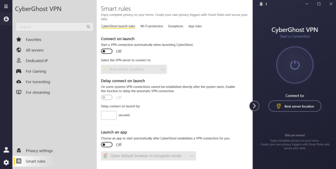The width and height of the screenshot is (336, 169).
Task: Toggle the Delay connect on launch switch
Action: (x=107, y=98)
